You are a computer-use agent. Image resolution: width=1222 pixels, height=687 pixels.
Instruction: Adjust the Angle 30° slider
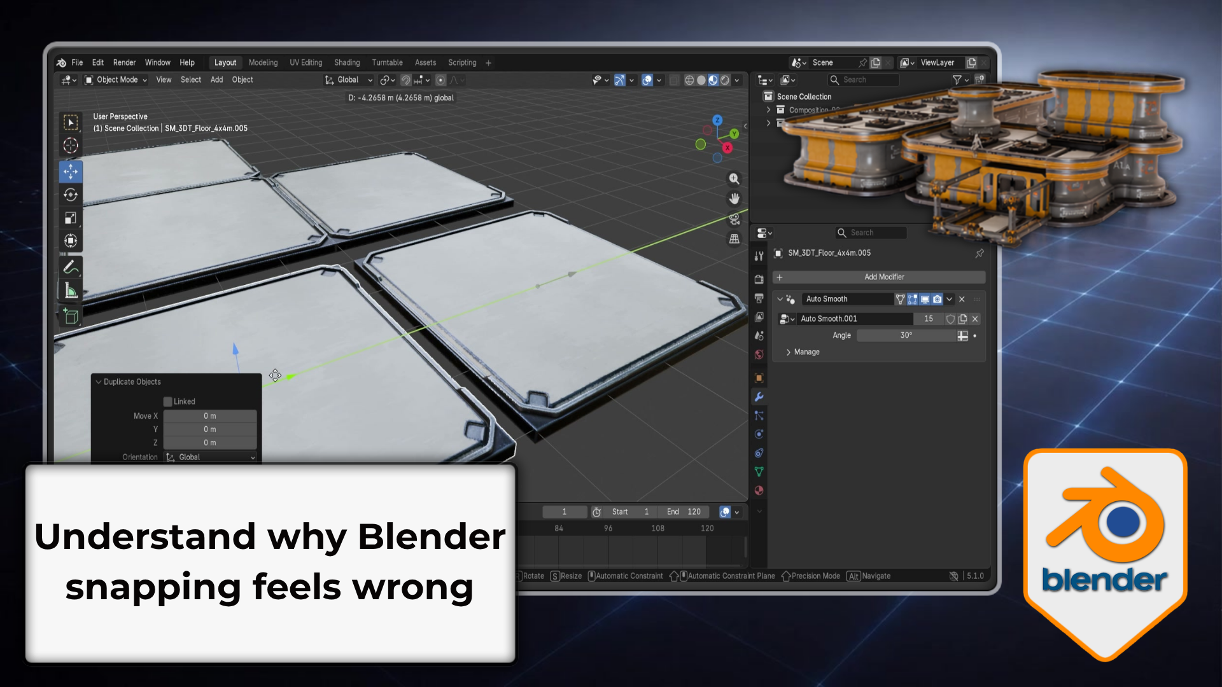[906, 335]
